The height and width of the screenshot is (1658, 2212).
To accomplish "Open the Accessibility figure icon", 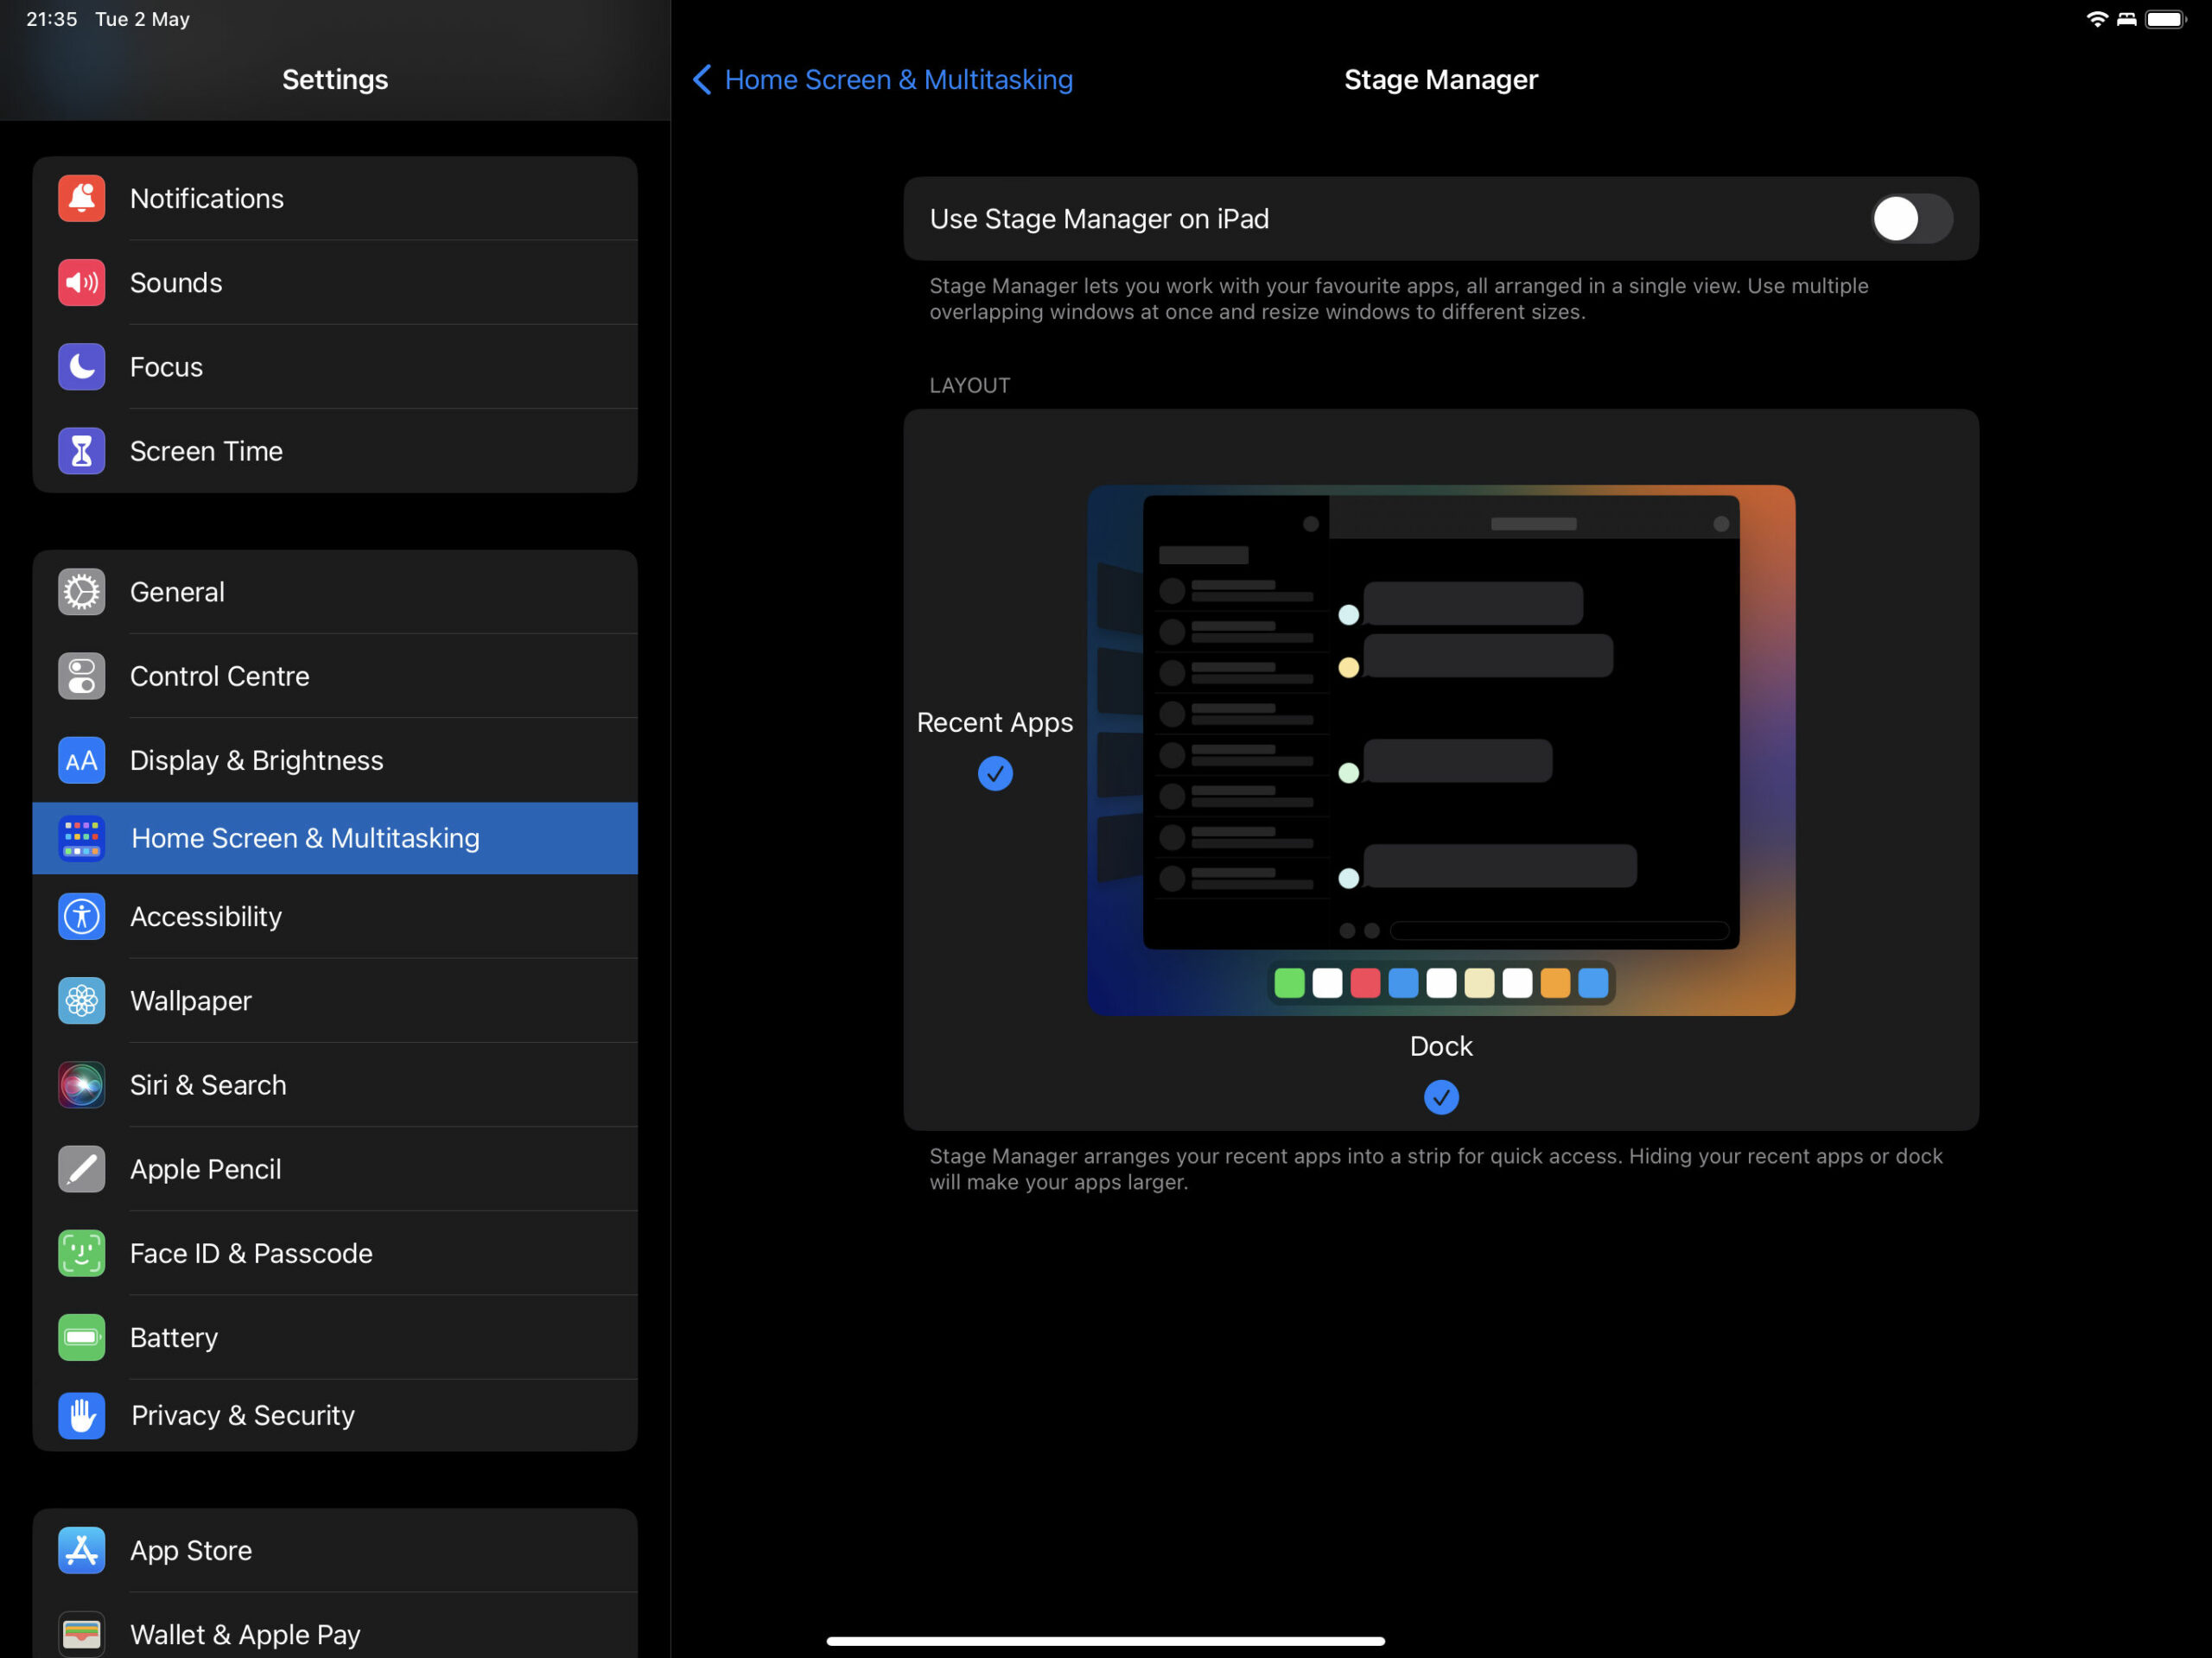I will (81, 916).
